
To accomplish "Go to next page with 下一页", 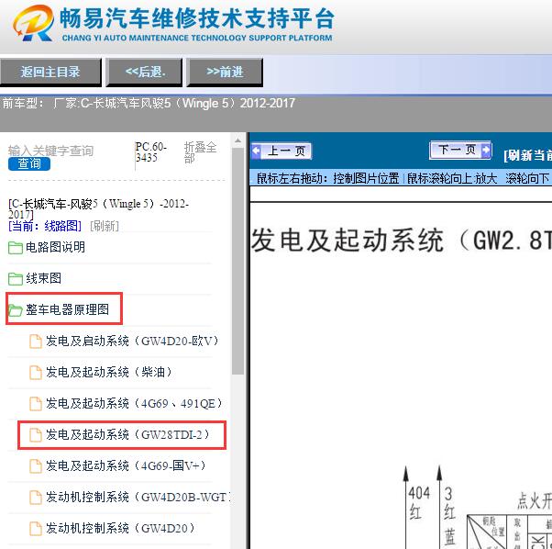I will (x=460, y=151).
